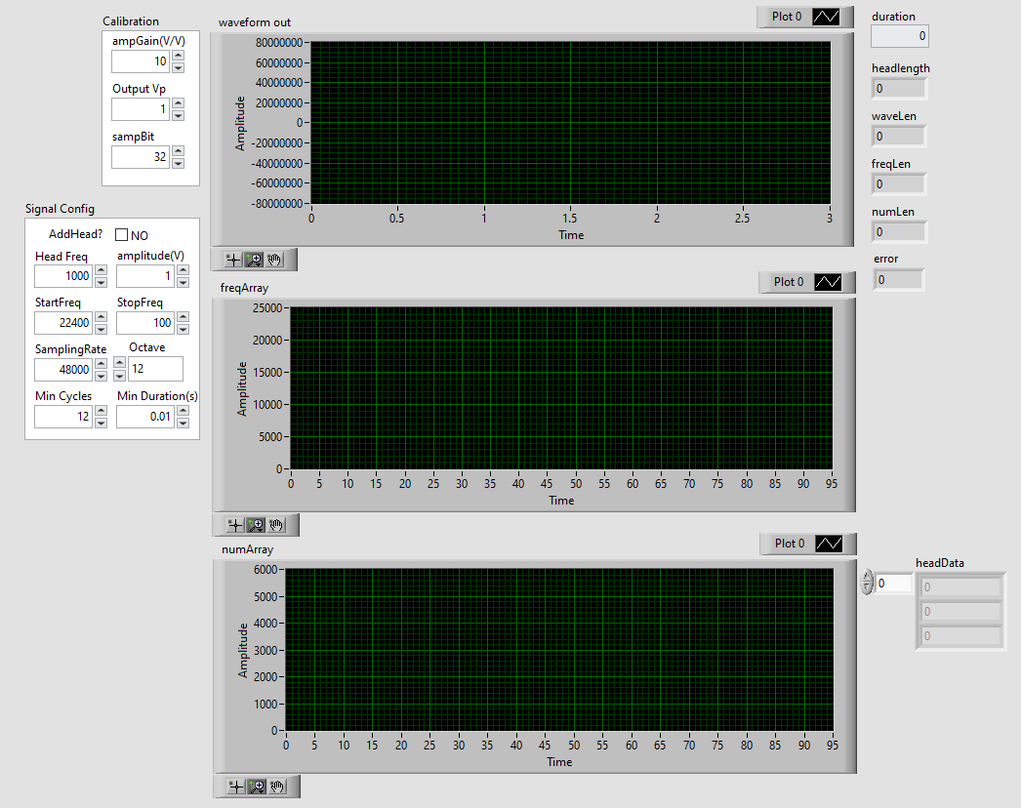Select zoom tool on numArray graph palette
This screenshot has height=808, width=1021.
coord(257,787)
